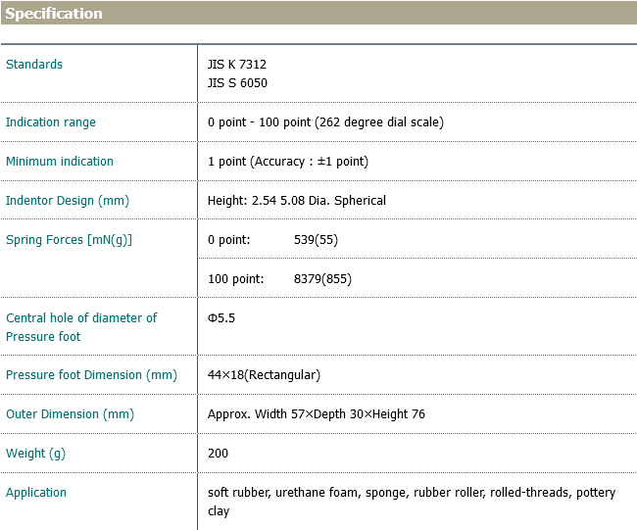Click the JIS S 6050 standard text
Screen dimensions: 637x530
coord(237,83)
